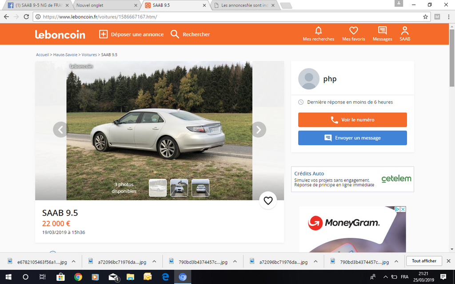The image size is (455, 284).
Task: Expand options for first a72096bc71976da download
Action: pos(154,262)
